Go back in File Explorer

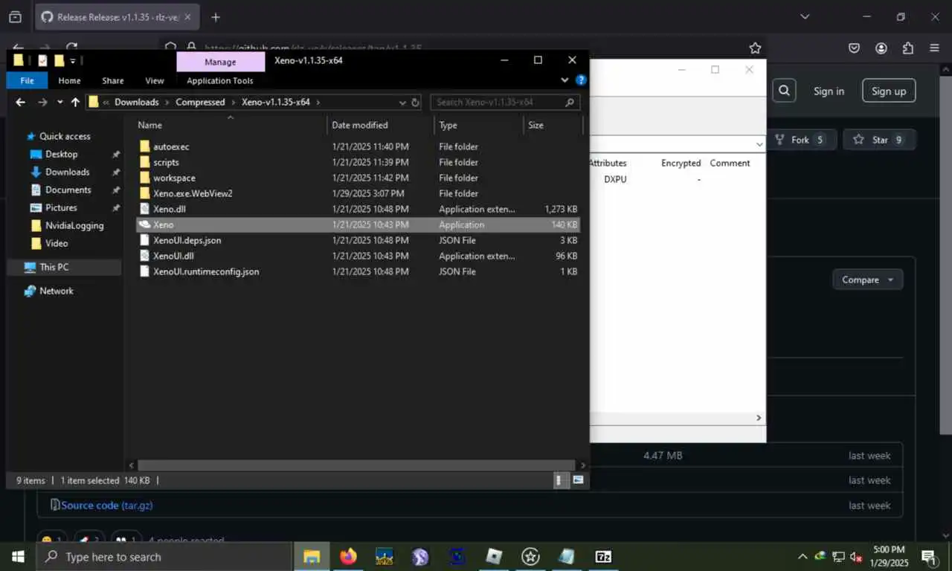click(20, 102)
